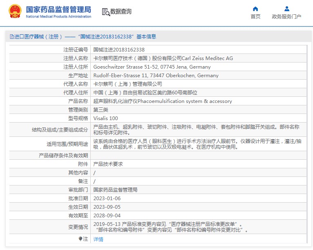Click the document icon before 进口医疗器械
The image size is (313, 250).
click(x=12, y=36)
